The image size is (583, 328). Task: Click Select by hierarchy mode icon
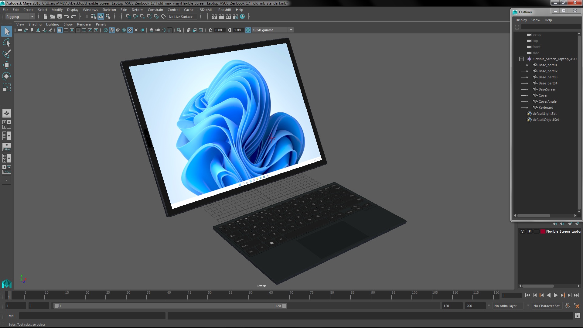pyautogui.click(x=94, y=17)
